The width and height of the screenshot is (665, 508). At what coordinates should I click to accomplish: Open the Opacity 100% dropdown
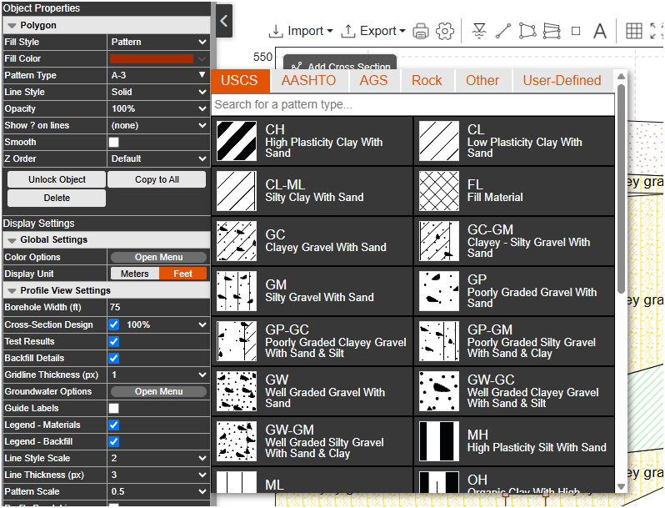[158, 108]
